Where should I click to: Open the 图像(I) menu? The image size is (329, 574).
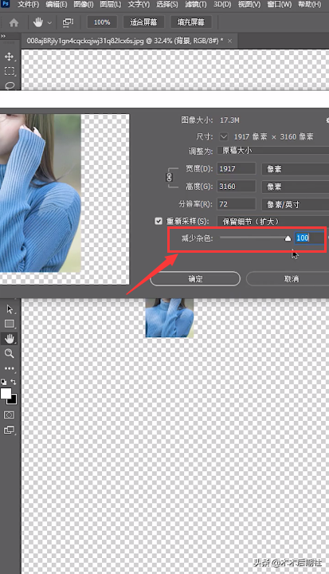click(84, 5)
